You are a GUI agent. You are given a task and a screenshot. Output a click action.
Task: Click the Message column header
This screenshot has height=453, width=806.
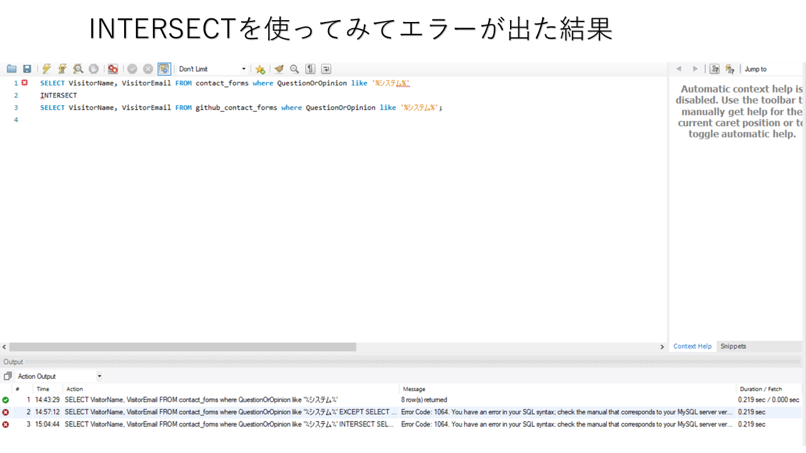click(567, 389)
